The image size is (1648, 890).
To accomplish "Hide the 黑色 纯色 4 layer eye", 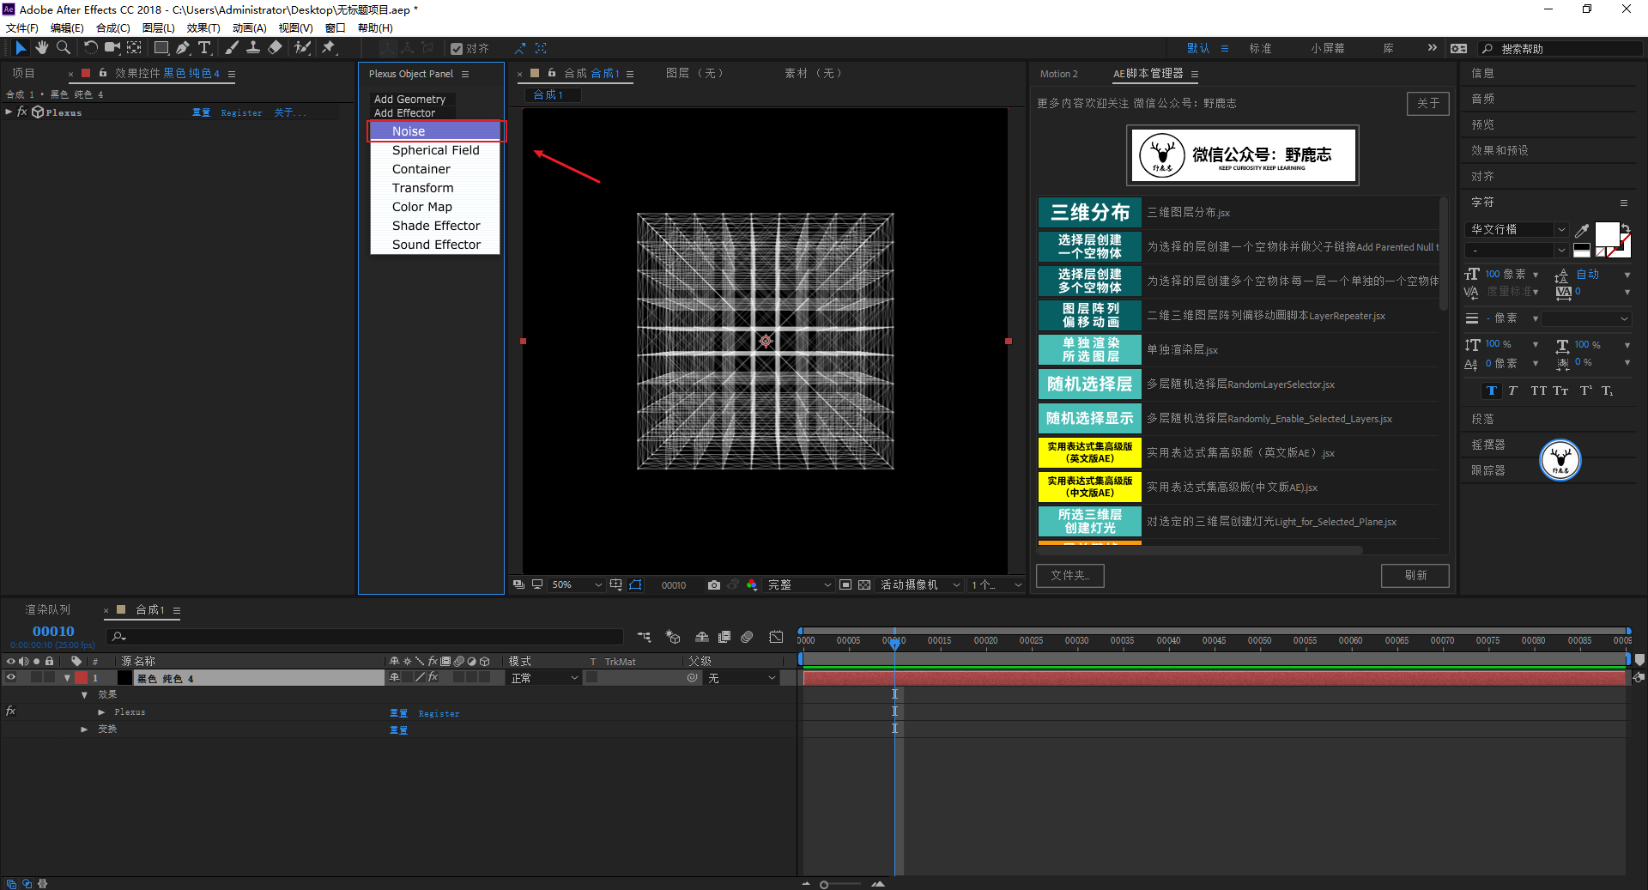I will click(x=11, y=678).
